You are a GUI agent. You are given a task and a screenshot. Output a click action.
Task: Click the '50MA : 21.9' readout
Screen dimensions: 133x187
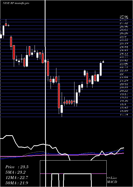coord(17,183)
